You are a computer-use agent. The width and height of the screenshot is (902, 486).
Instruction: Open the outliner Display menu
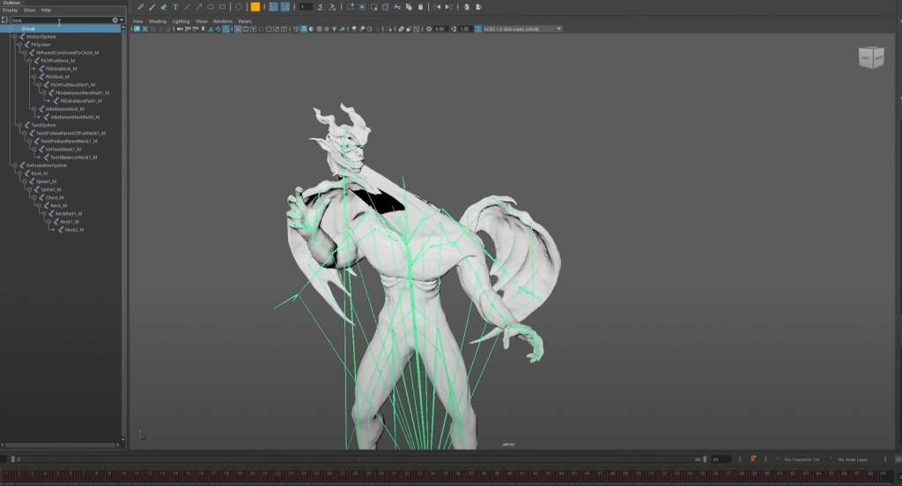10,11
